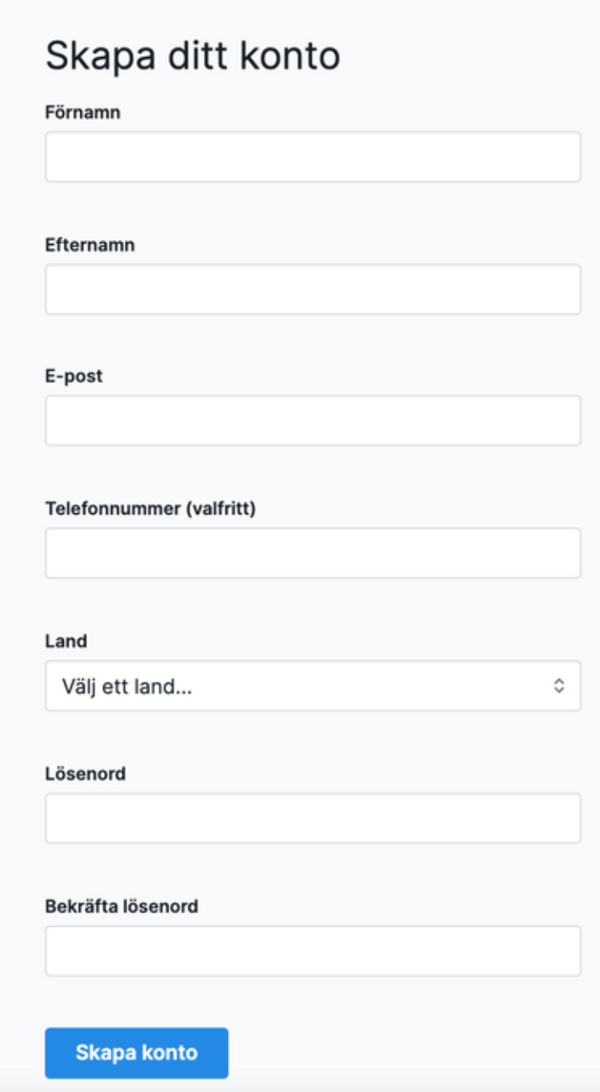
Task: Submit with the Skapa konto button
Action: (137, 1053)
